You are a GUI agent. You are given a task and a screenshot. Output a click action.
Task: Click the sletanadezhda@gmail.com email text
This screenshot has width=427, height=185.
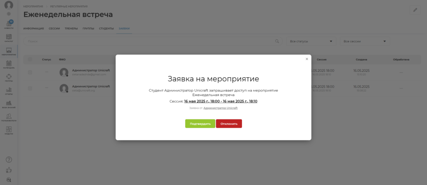pyautogui.click(x=89, y=74)
